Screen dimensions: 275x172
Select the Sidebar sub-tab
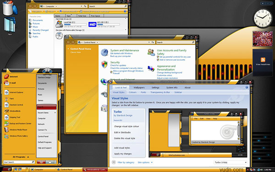tap(178, 92)
